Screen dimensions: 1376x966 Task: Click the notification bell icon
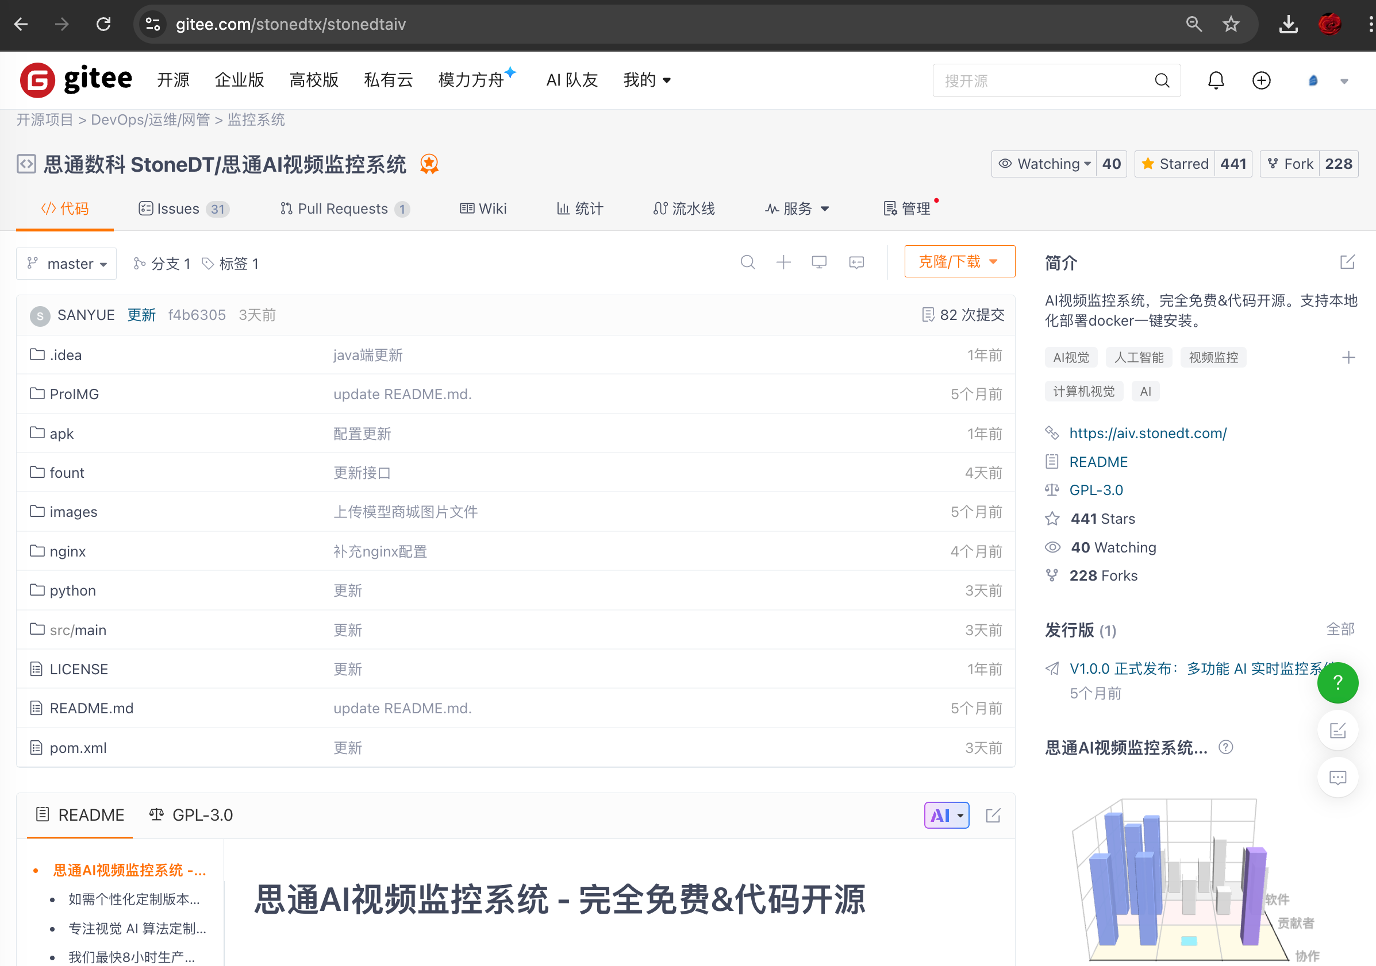click(x=1216, y=80)
